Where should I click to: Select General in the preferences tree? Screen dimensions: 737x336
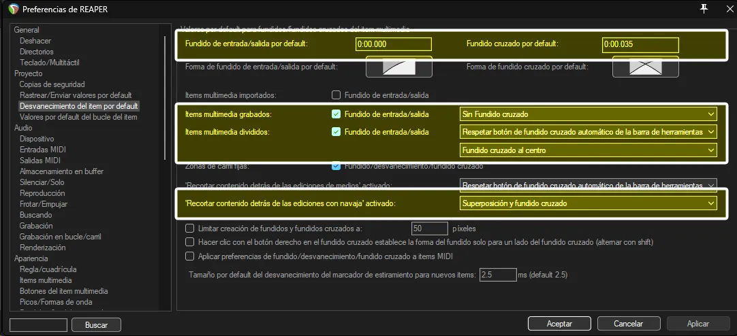[27, 30]
